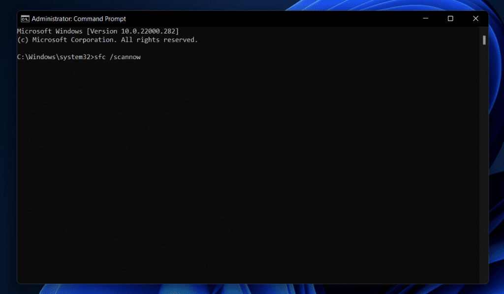Minimize the Command Prompt window

425,18
